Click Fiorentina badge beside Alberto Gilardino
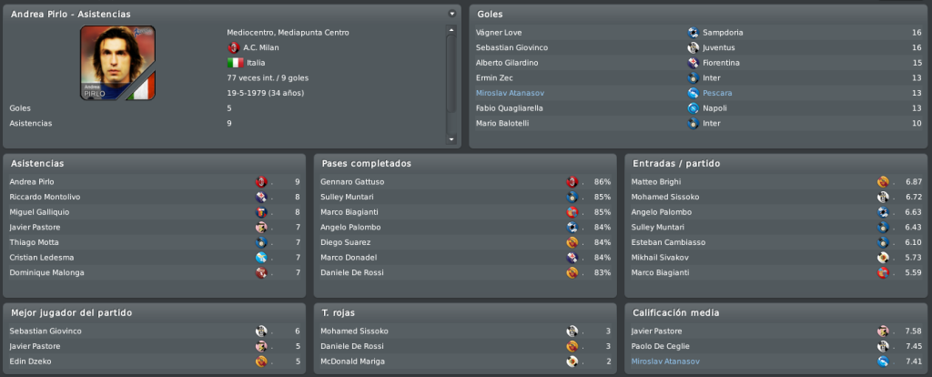932x377 pixels. tap(693, 63)
